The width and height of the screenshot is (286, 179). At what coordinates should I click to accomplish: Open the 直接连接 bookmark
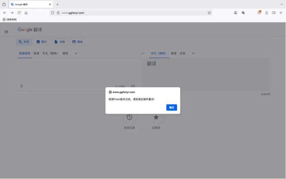[x=10, y=20]
